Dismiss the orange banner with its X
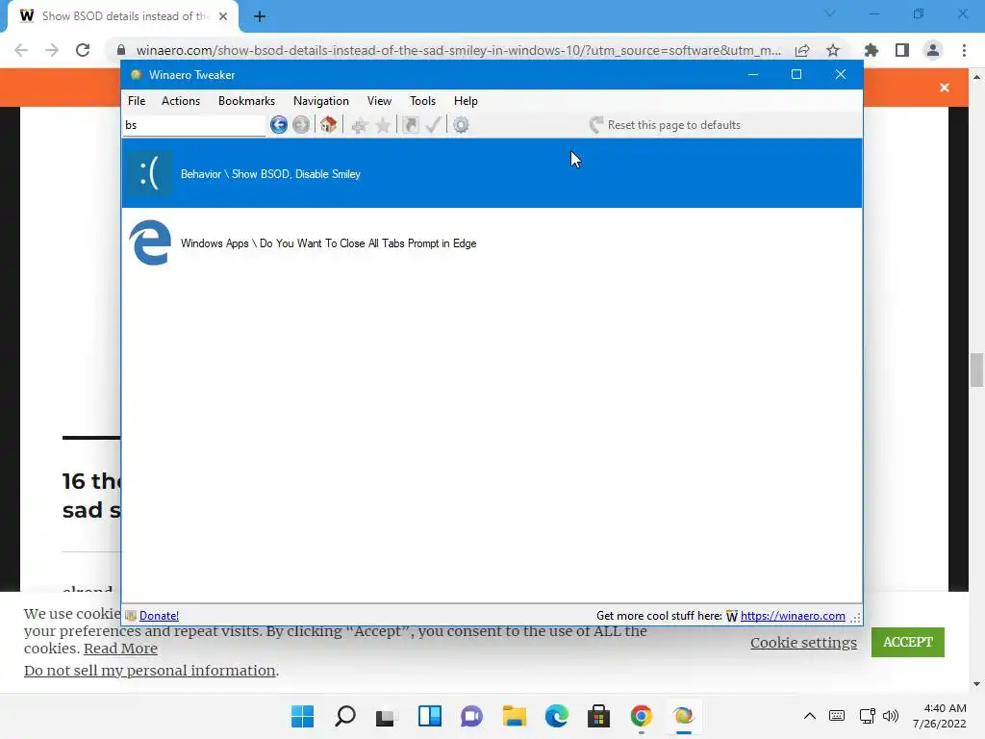This screenshot has width=985, height=739. 945,88
